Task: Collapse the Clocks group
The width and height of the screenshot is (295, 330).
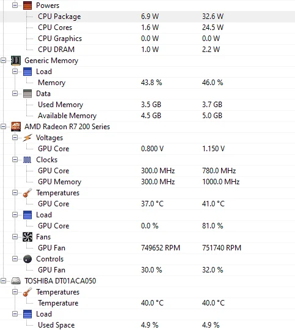Action: [x=15, y=160]
